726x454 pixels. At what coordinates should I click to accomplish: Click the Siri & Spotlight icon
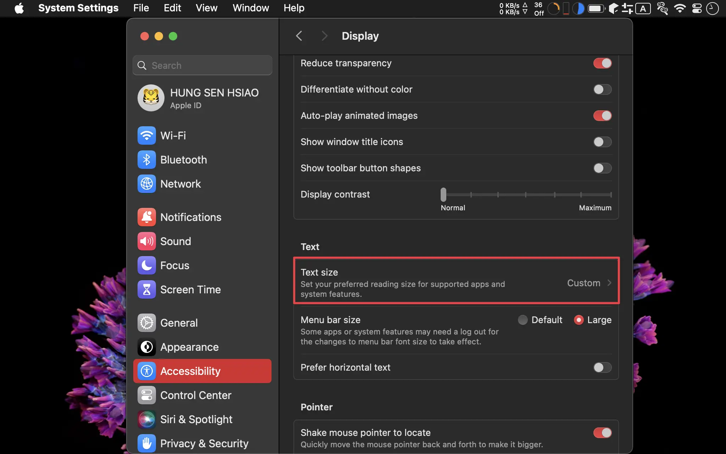[146, 419]
